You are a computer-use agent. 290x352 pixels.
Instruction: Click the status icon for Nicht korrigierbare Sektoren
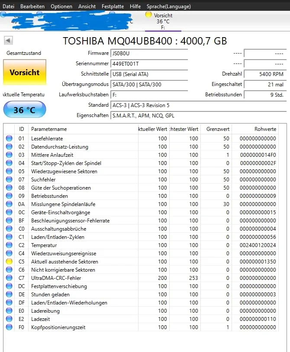(9, 270)
